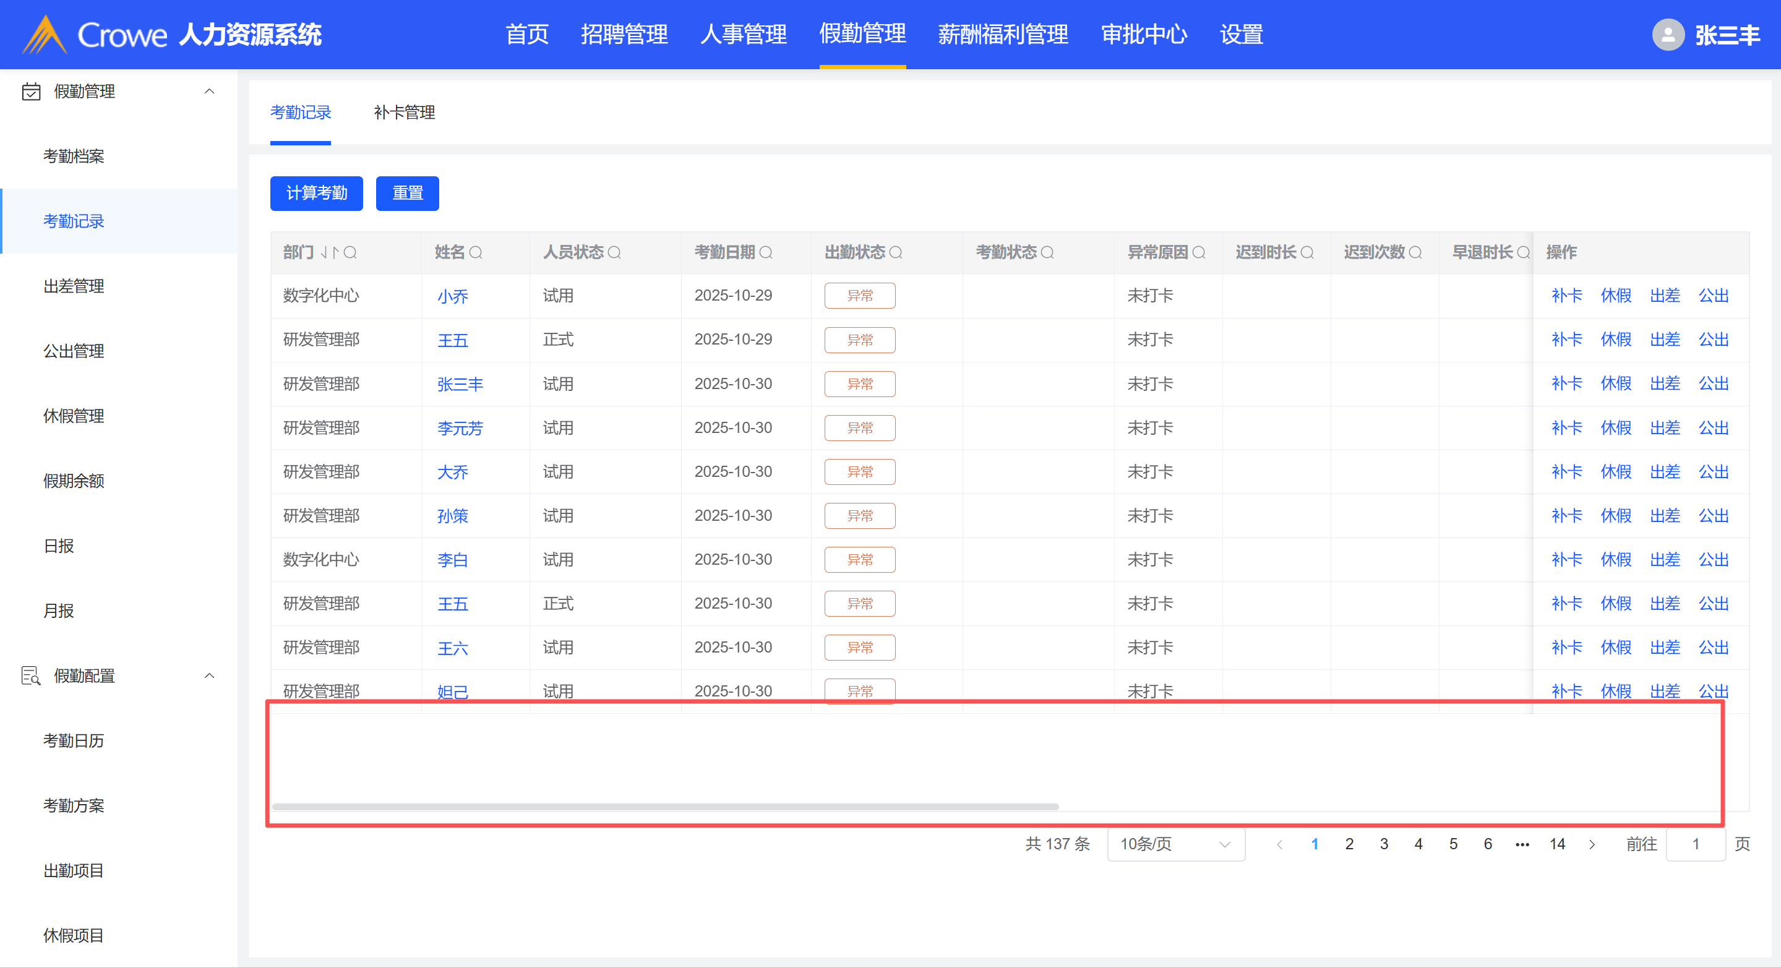
Task: Click search icon beside 异常原因 header
Action: 1199,252
